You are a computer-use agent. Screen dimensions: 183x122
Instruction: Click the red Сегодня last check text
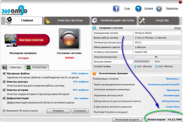pos(23,58)
